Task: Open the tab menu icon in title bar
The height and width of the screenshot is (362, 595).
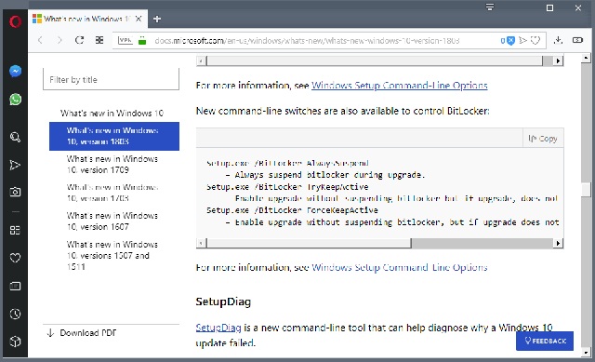Action: [490, 7]
